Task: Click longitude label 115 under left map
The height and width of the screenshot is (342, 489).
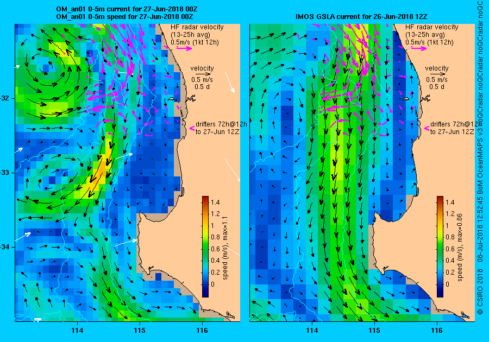Action: 140,331
